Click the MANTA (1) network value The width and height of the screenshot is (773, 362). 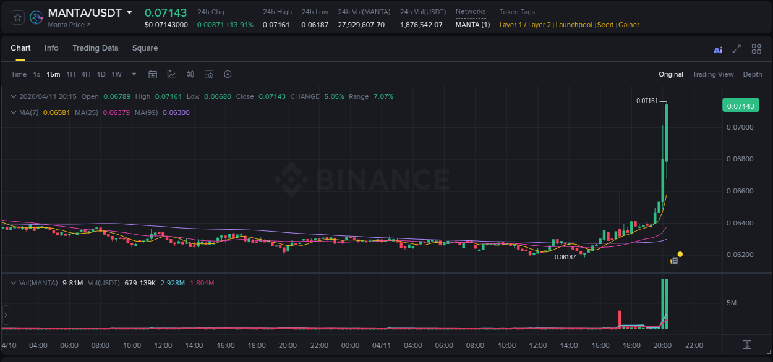click(x=472, y=25)
